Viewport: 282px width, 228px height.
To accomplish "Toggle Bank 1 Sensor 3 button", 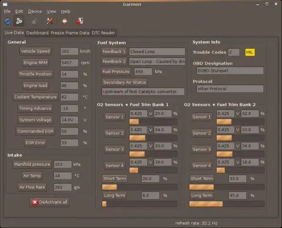I will point(114,149).
